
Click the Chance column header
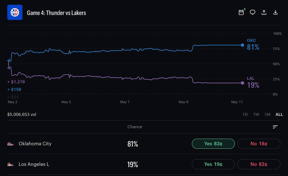point(135,127)
